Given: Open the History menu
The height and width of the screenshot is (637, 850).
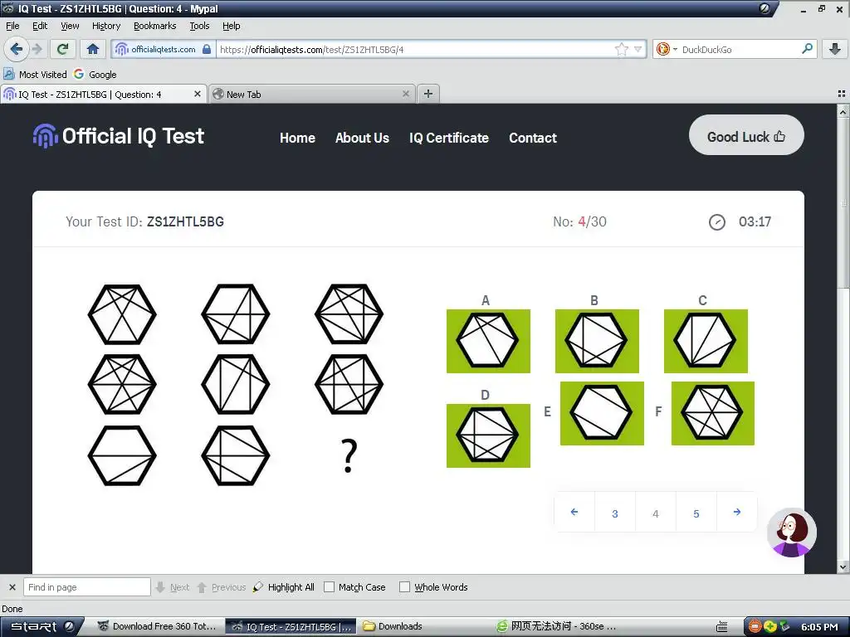Looking at the screenshot, I should (105, 26).
